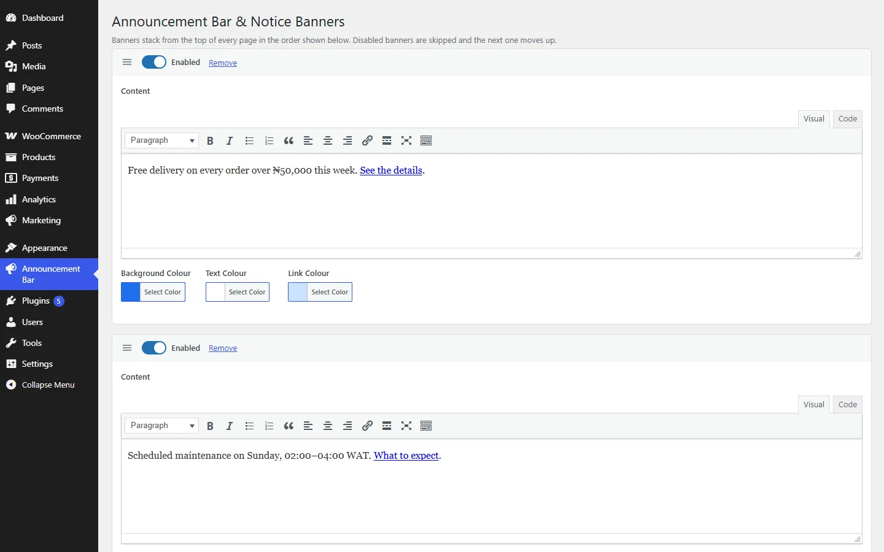
Task: Open WooCommerce in the admin sidebar
Action: point(49,136)
